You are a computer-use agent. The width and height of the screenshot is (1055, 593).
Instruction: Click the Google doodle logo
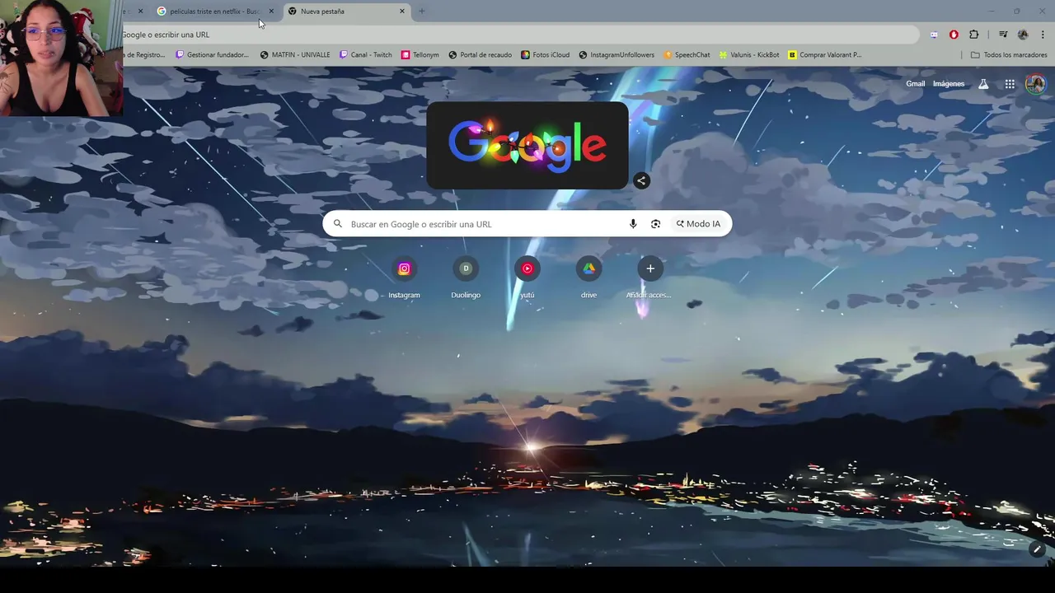(x=527, y=146)
